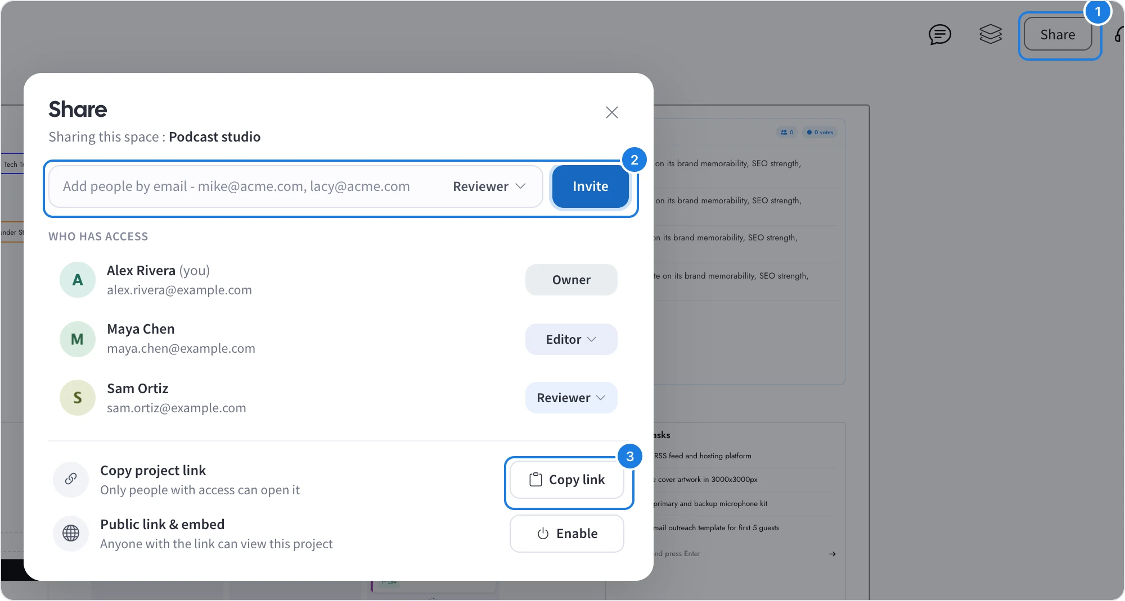Open the comments chat icon in top bar
Screen dimensions: 1125x601
pos(939,35)
